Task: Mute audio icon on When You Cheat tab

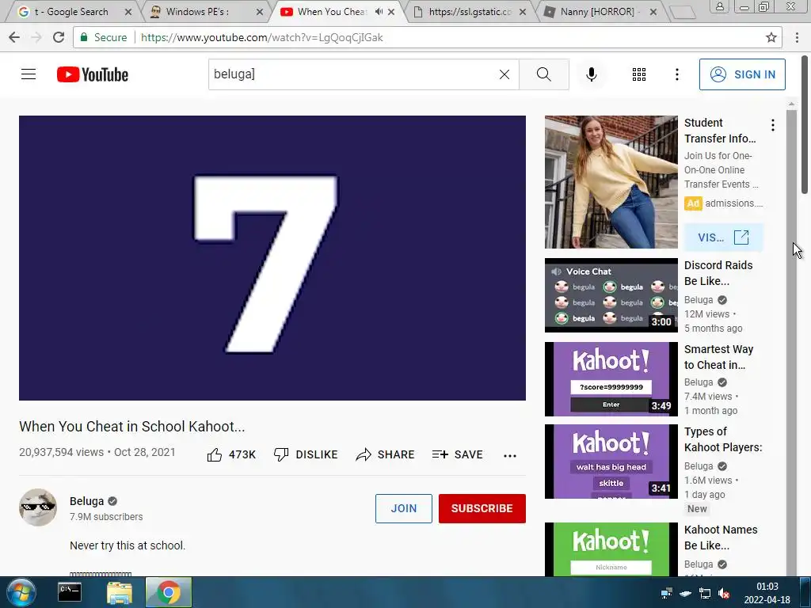Action: pos(379,11)
